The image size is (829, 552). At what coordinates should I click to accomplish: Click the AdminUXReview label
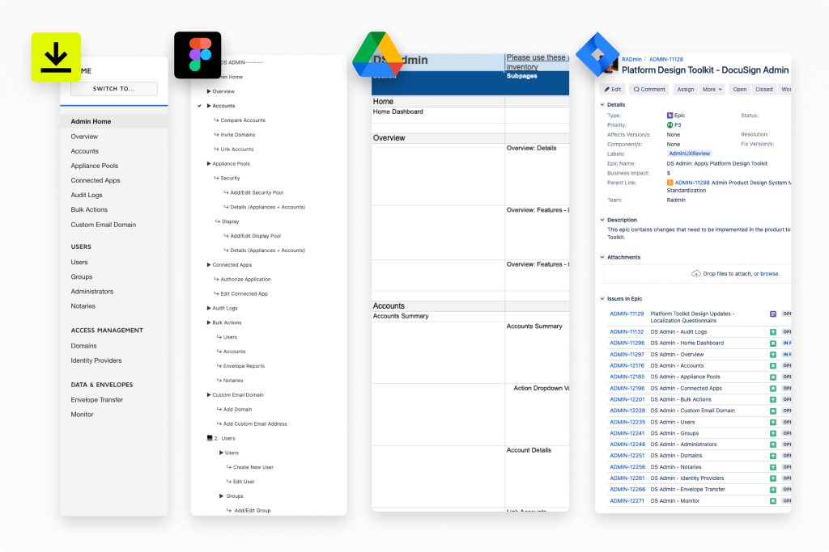[690, 154]
